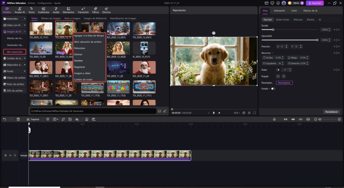This screenshot has width=344, height=188.
Task: Click the mirror flip timeline icon
Action: pyautogui.click(x=77, y=119)
